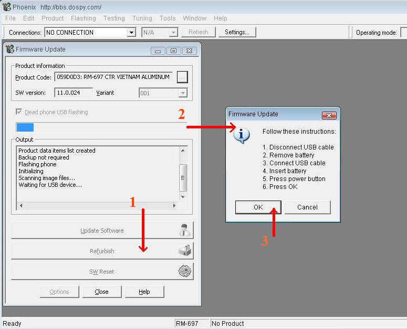The image size is (407, 329).
Task: Click the Output list vertical scrollbar thumb
Action: (183, 177)
